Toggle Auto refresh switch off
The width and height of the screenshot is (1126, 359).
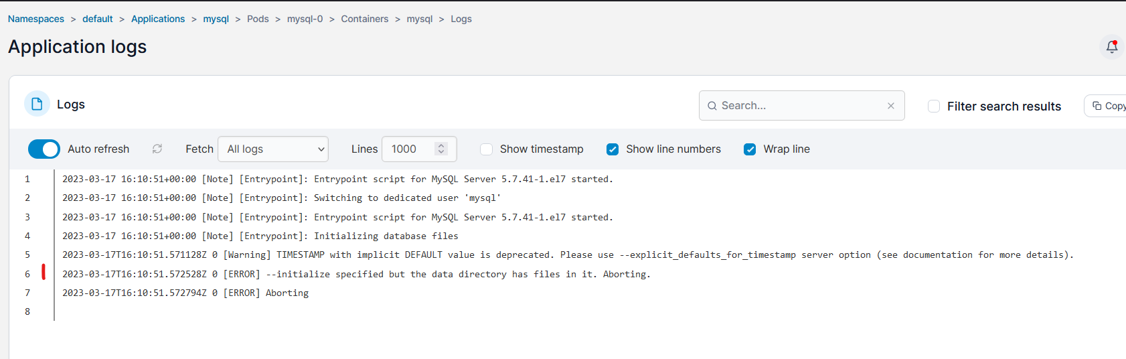[44, 149]
